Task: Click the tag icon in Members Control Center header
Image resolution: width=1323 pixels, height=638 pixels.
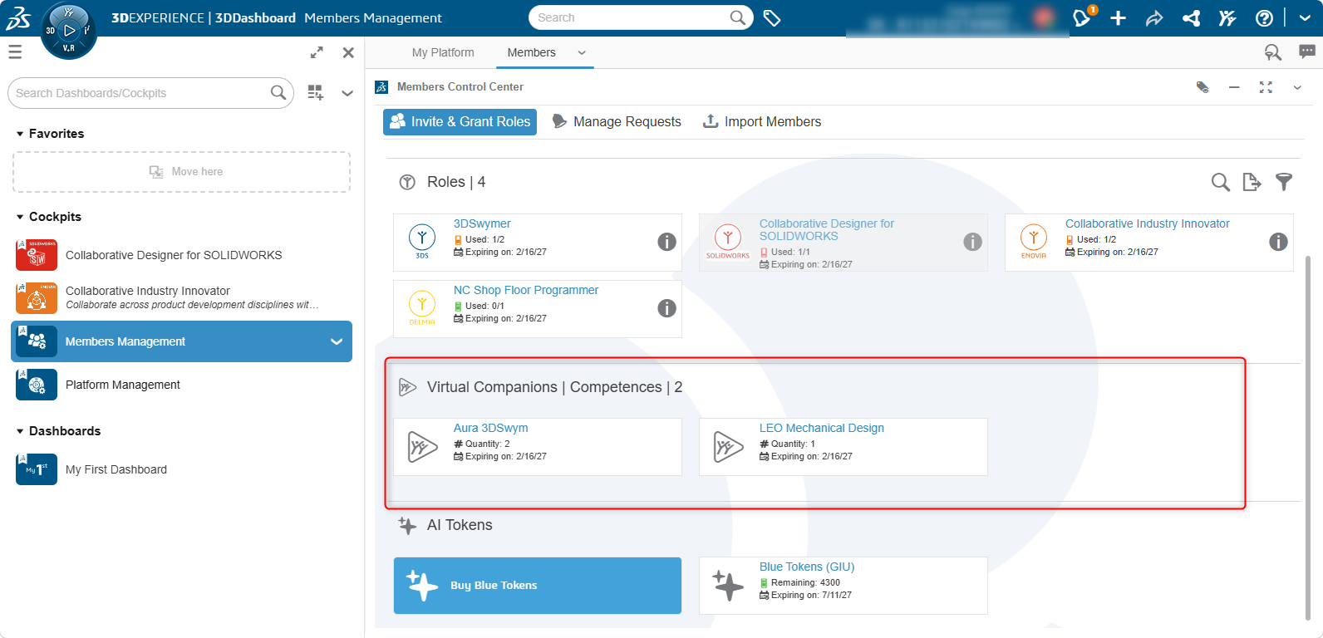Action: [1203, 87]
